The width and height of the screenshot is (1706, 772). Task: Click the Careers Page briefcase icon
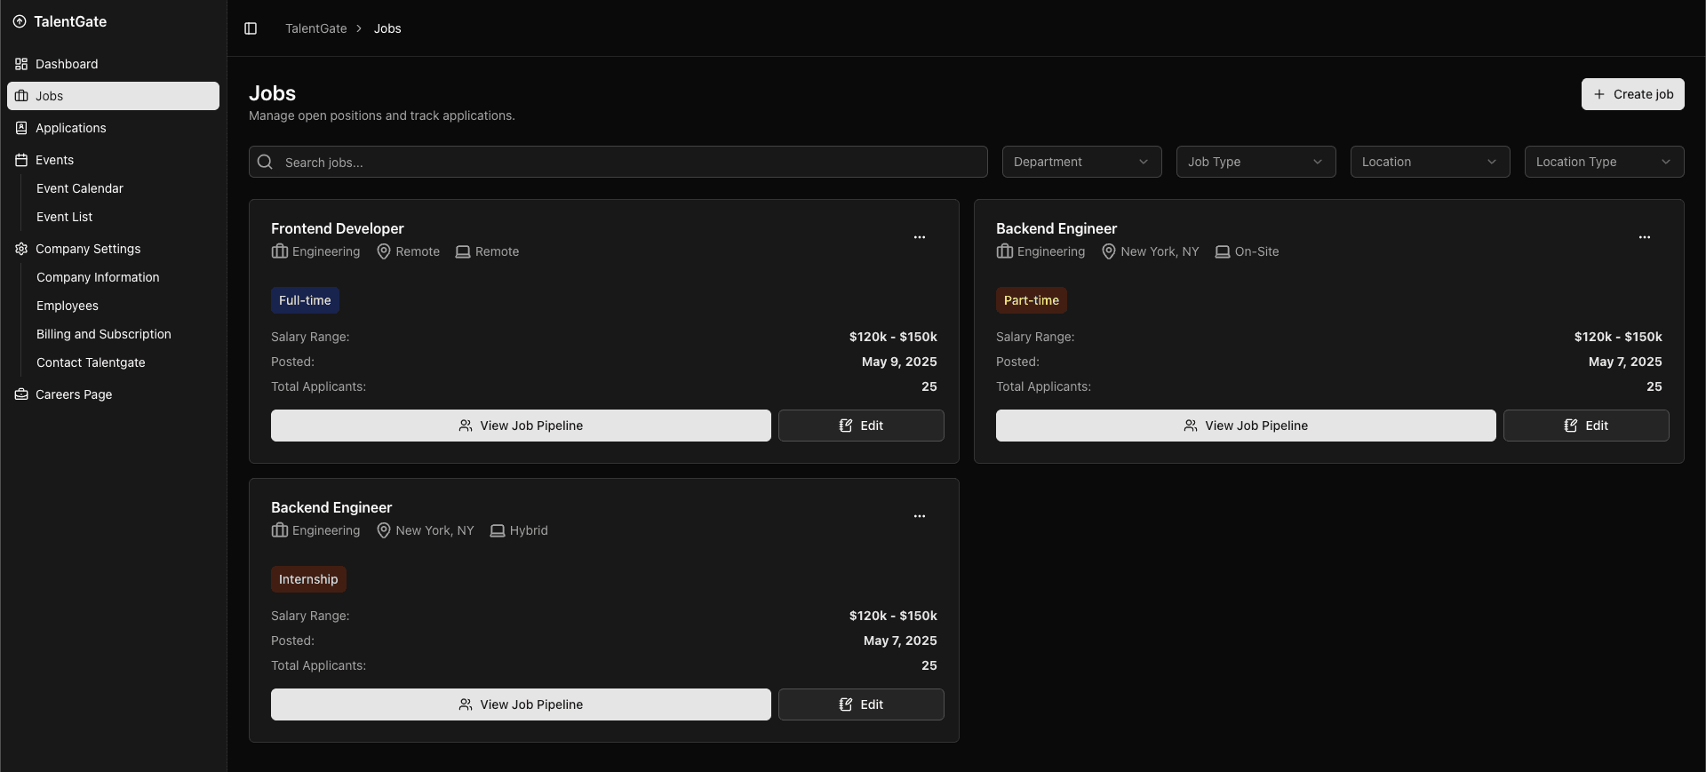coord(21,394)
